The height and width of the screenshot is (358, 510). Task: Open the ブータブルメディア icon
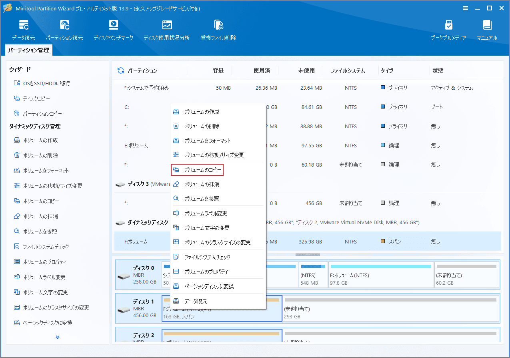pos(448,30)
